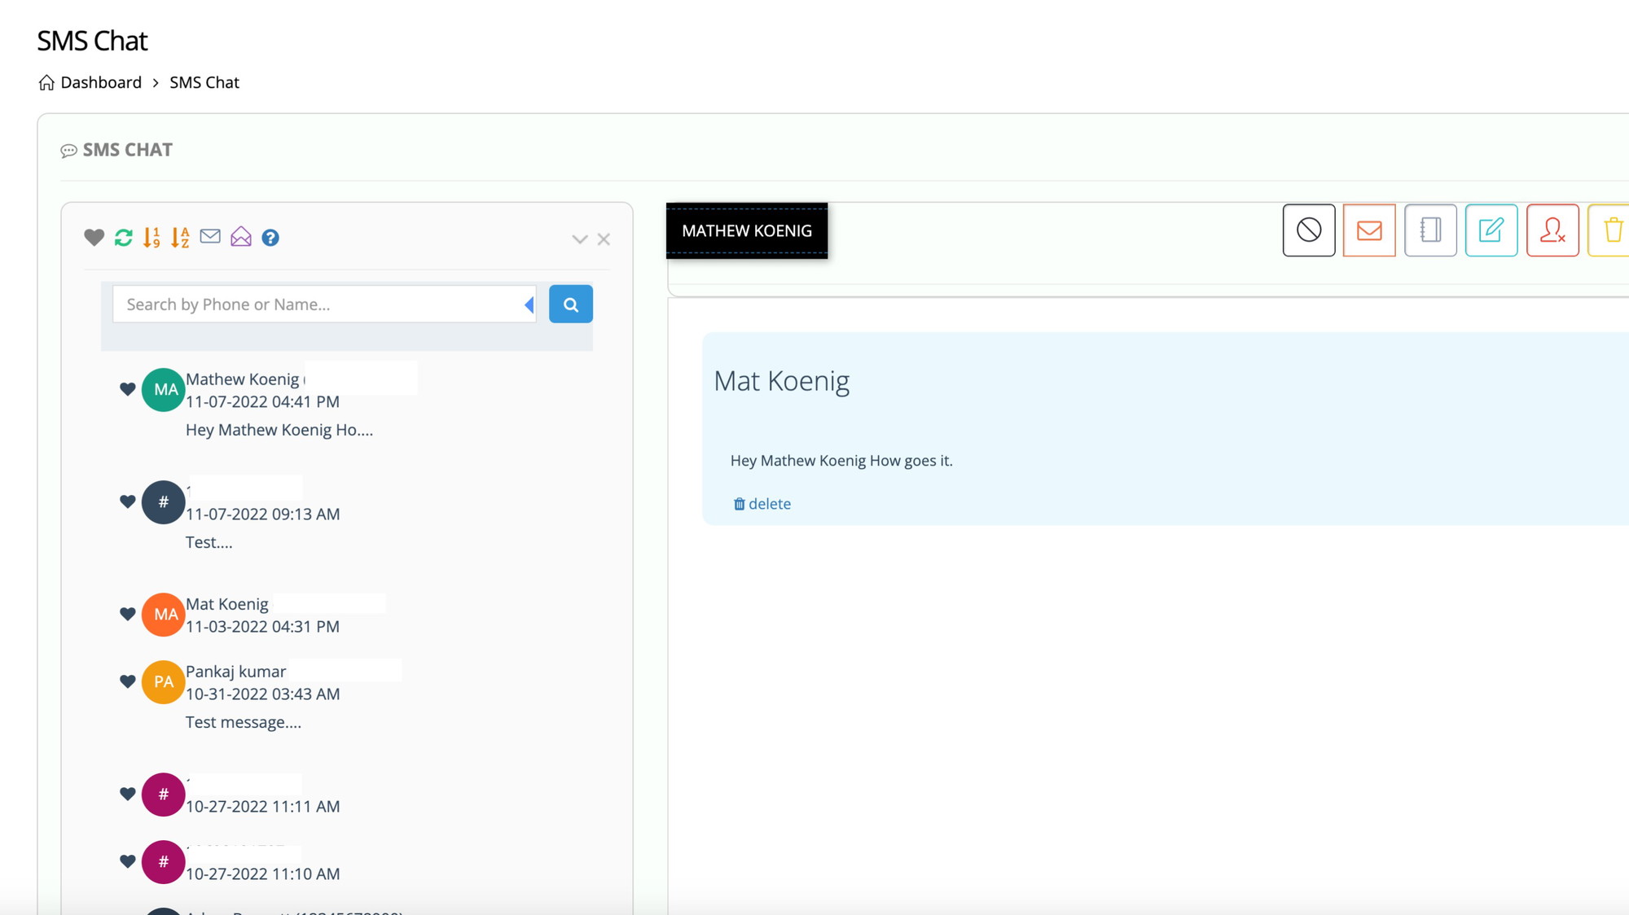Viewport: 1629px width, 915px height.
Task: Click the blue magnifier search button
Action: (571, 304)
